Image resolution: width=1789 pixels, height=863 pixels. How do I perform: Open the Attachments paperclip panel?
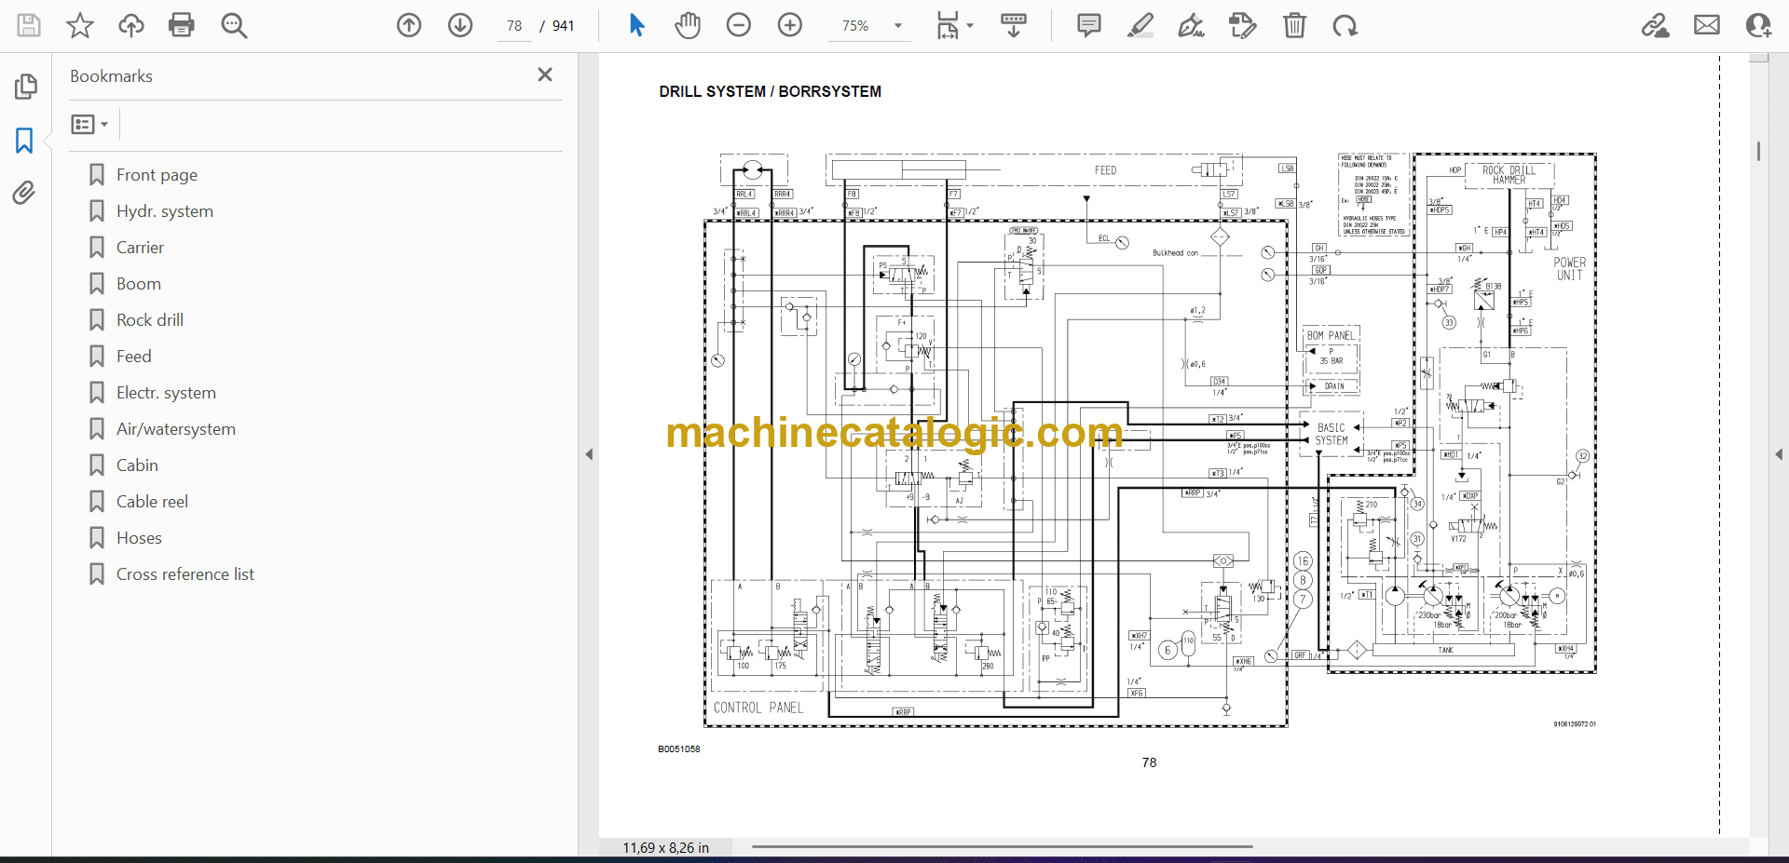click(x=24, y=193)
